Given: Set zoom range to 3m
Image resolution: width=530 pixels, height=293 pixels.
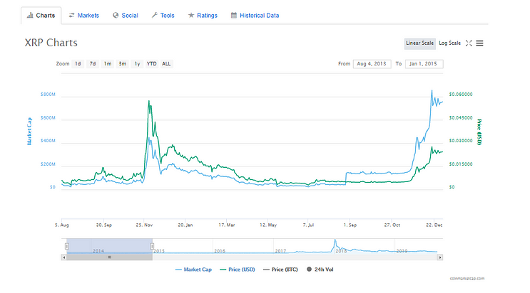Looking at the screenshot, I should tap(123, 64).
